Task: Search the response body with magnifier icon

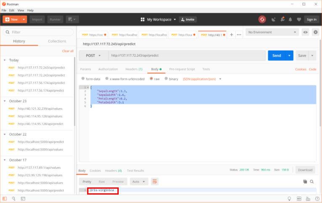Action: [x=312, y=182]
